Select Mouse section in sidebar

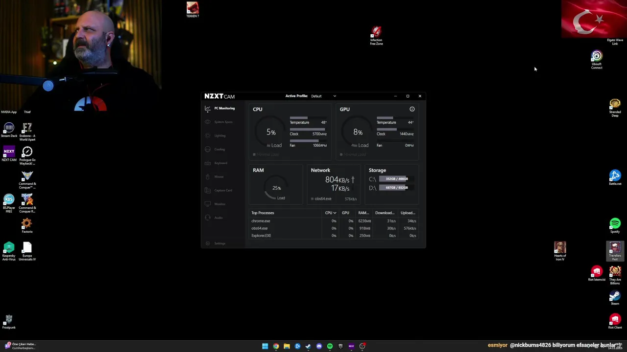215,176
